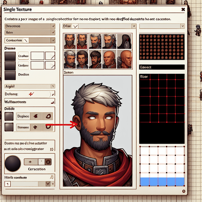202x202 pixels.
Task: Click the black Ednoct bar
Action: pos(162,67)
